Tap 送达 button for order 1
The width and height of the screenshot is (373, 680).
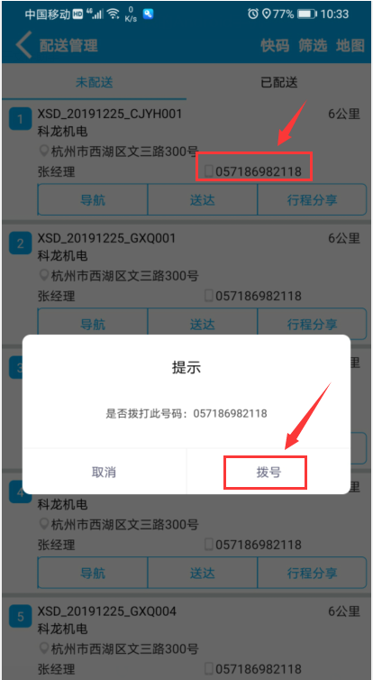(x=203, y=199)
